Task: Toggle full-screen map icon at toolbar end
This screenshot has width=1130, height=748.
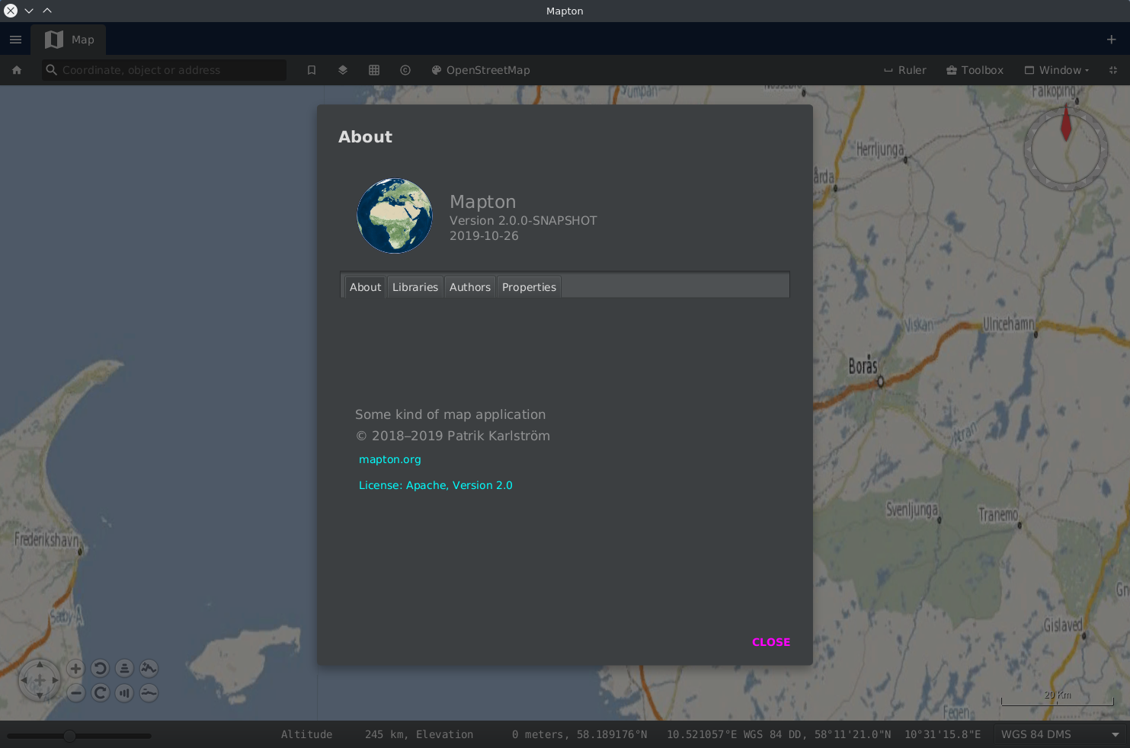Action: coord(1113,70)
